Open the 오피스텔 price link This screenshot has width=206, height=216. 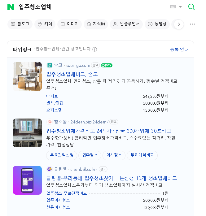pyautogui.click(x=54, y=110)
